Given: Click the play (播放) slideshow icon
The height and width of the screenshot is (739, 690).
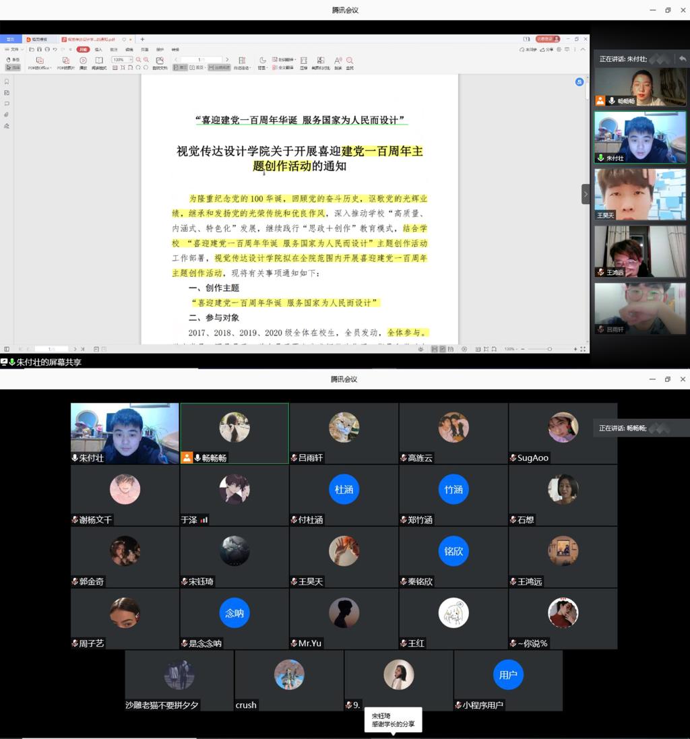Looking at the screenshot, I should point(83,61).
